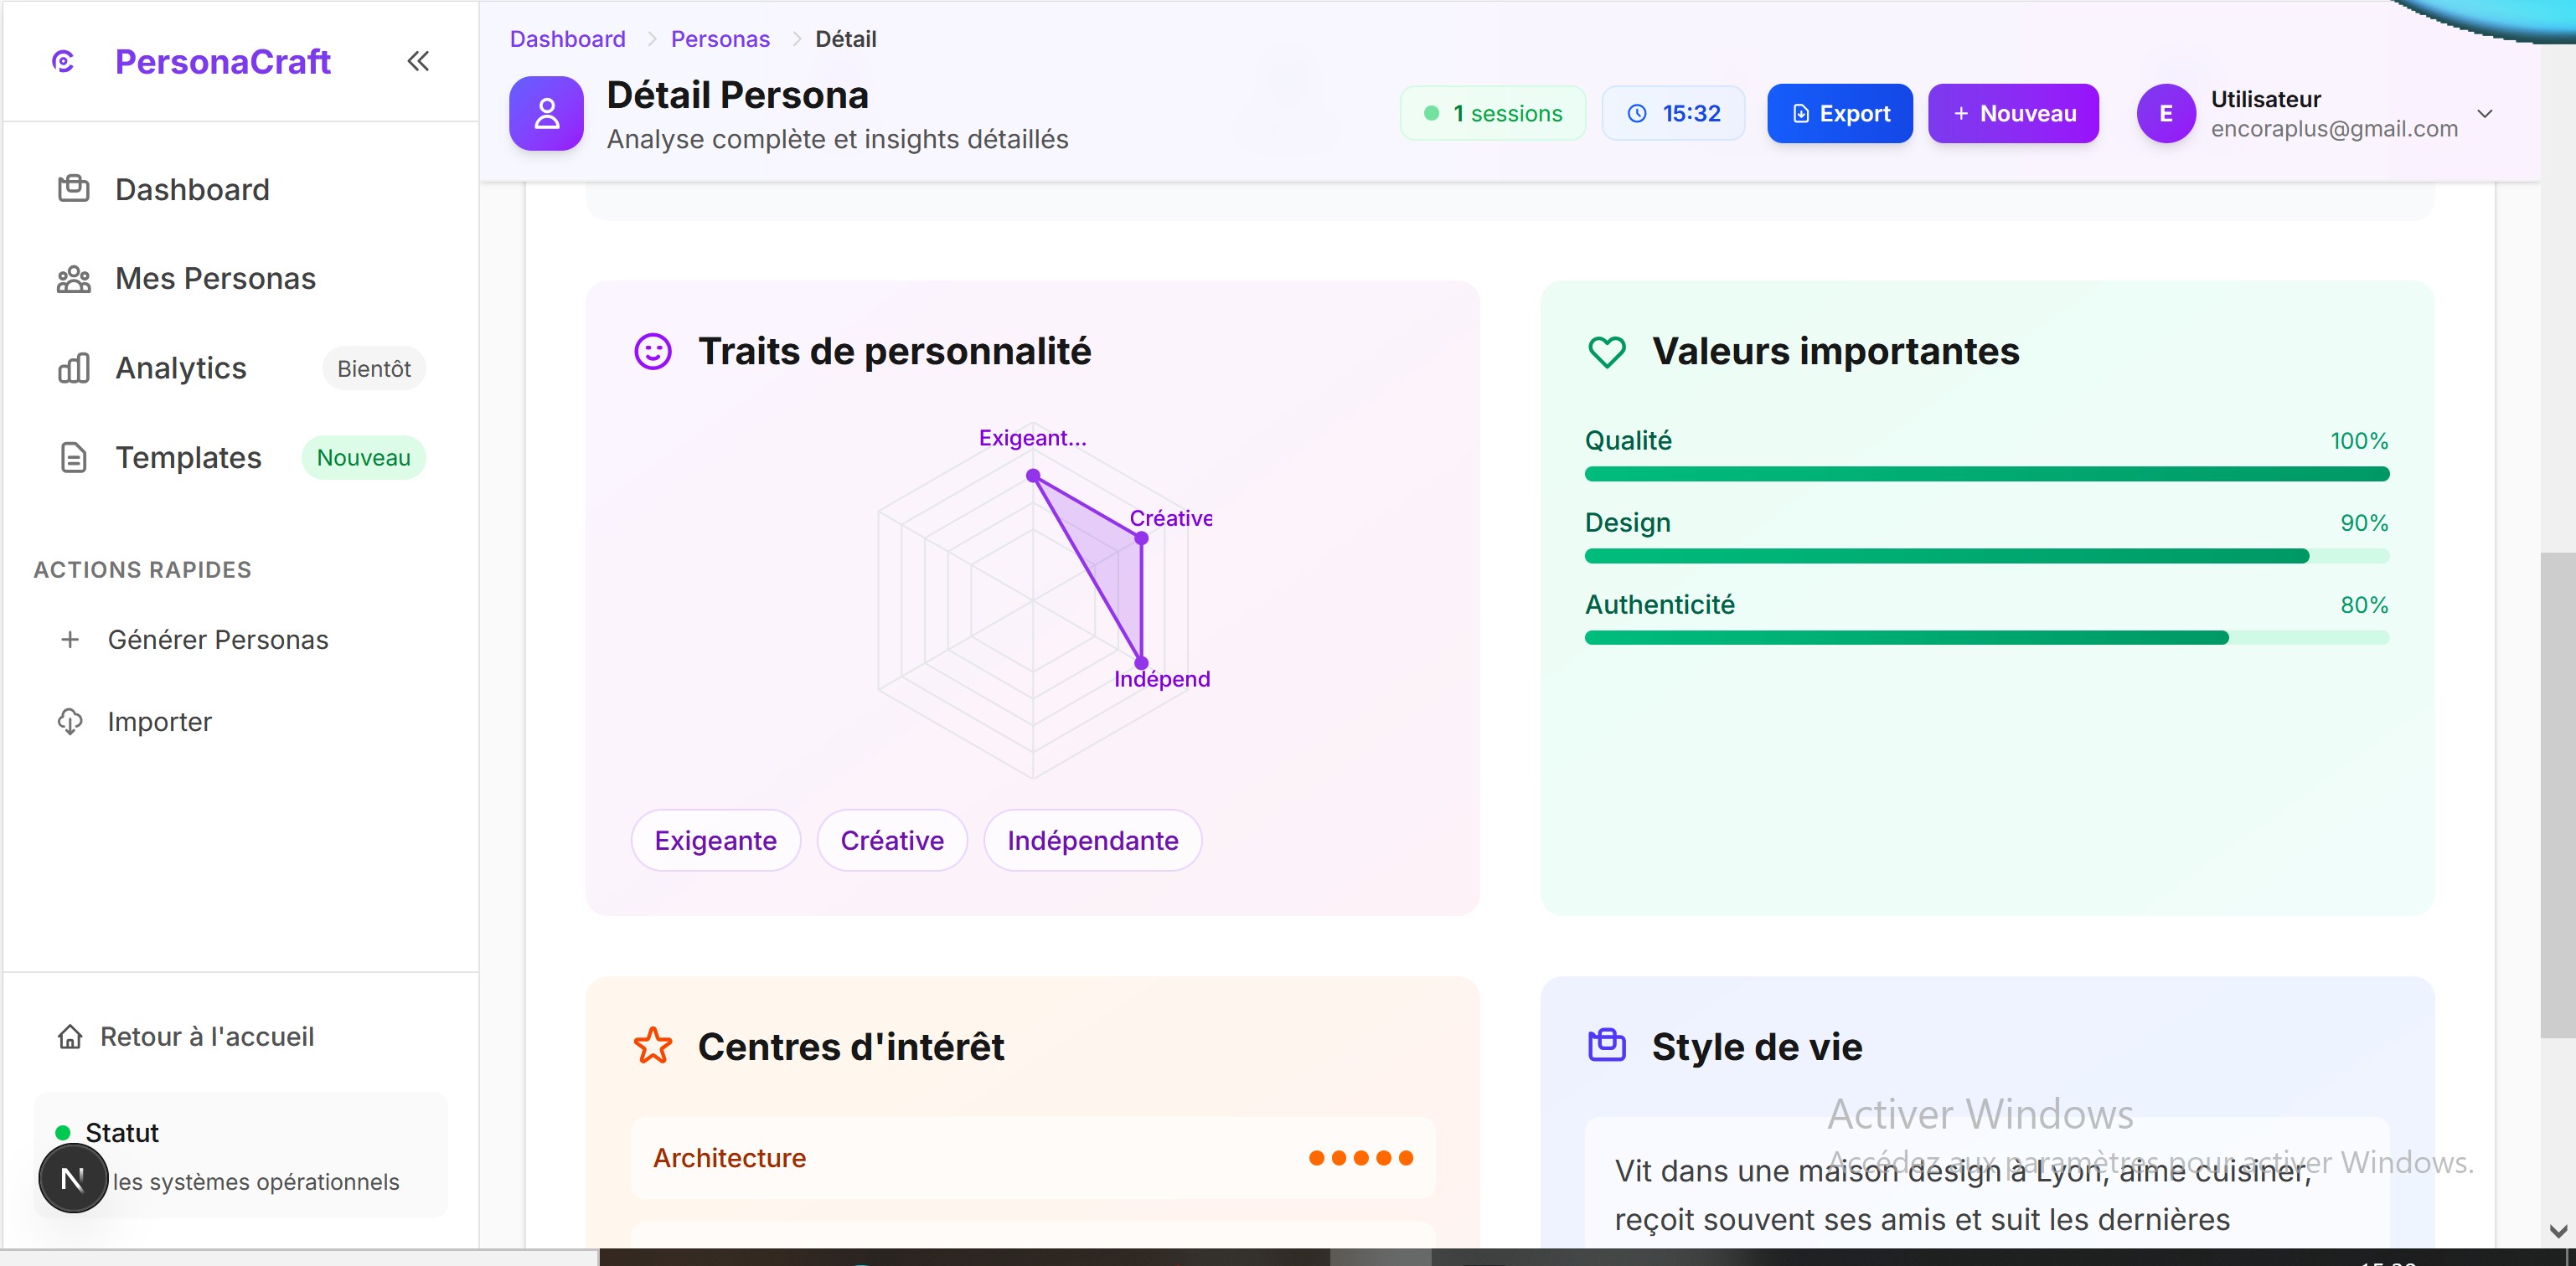Screen dimensions: 2576x1266
Task: Expand the Utilisateur account dropdown chevron
Action: tap(2485, 114)
